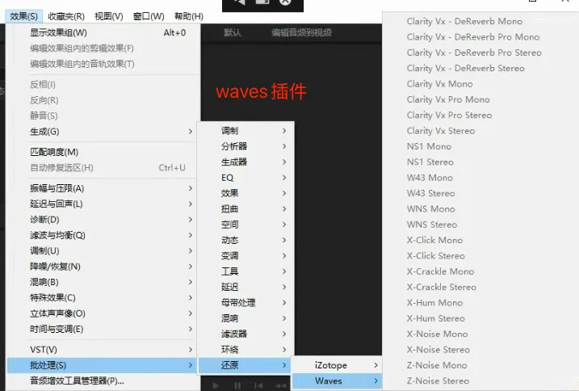
Task: Choose Clarity Vx - DeReverb Pro Mono
Action: [473, 37]
